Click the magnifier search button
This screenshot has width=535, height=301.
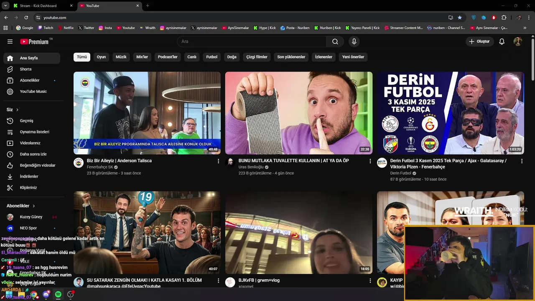335,41
